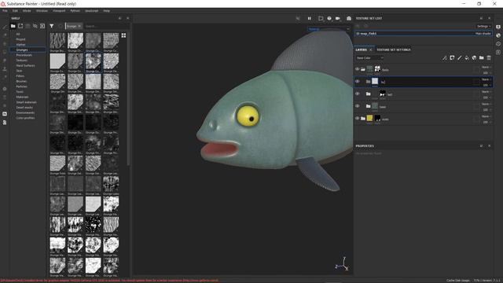Open blend mode dropdown of eyes layer

coord(486,116)
